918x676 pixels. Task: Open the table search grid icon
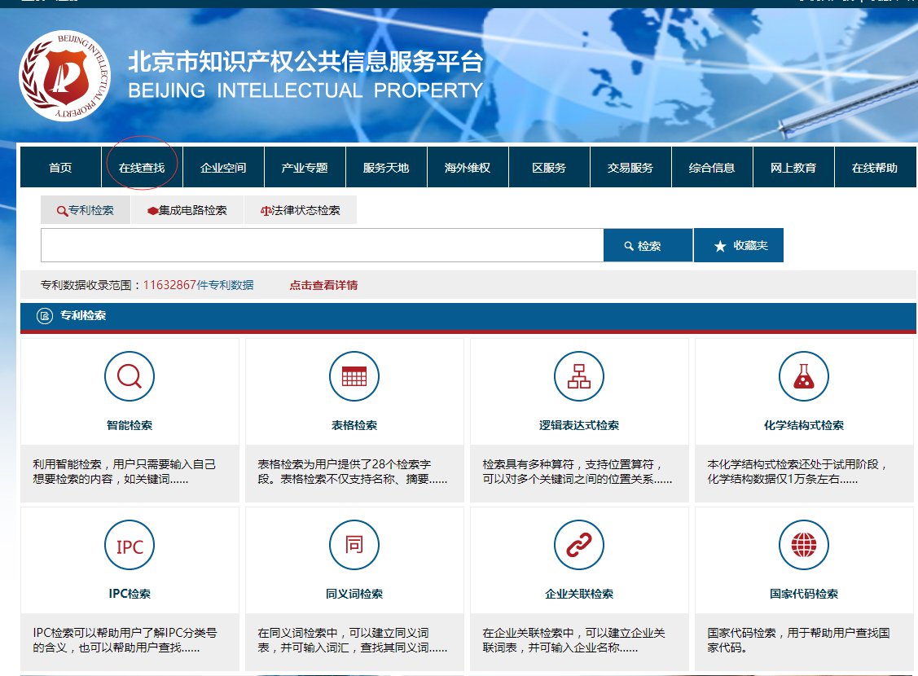coord(354,375)
